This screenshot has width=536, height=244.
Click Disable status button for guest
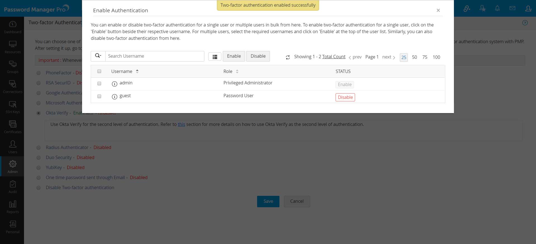click(345, 97)
